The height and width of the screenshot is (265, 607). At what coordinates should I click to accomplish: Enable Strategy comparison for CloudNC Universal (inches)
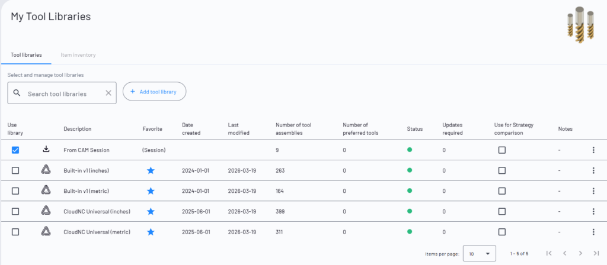click(x=501, y=211)
